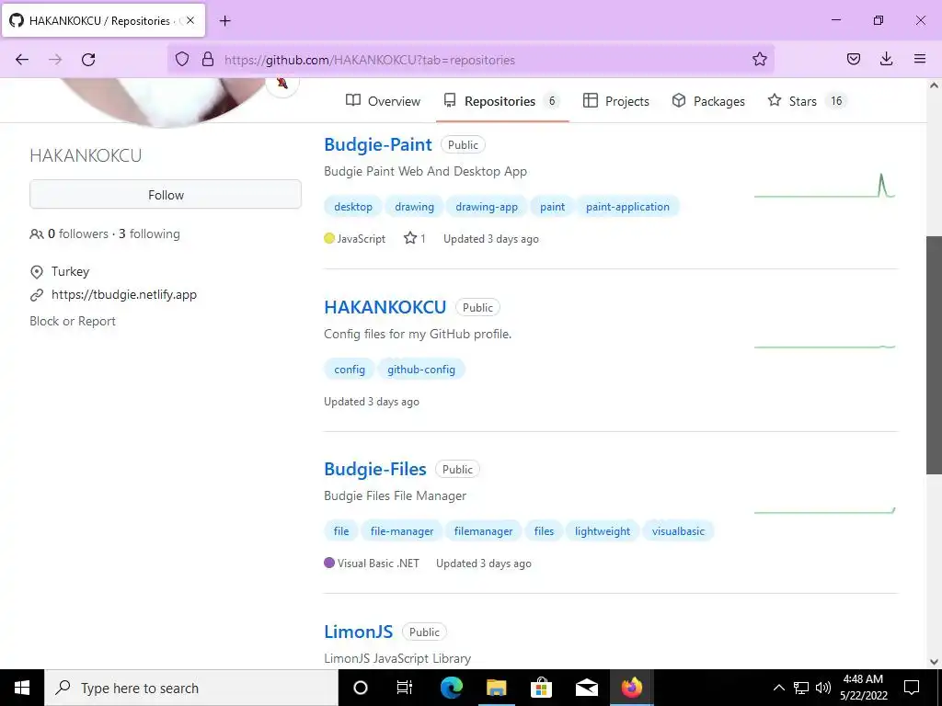
Task: Launch Microsoft Edge from the taskbar
Action: tap(451, 688)
